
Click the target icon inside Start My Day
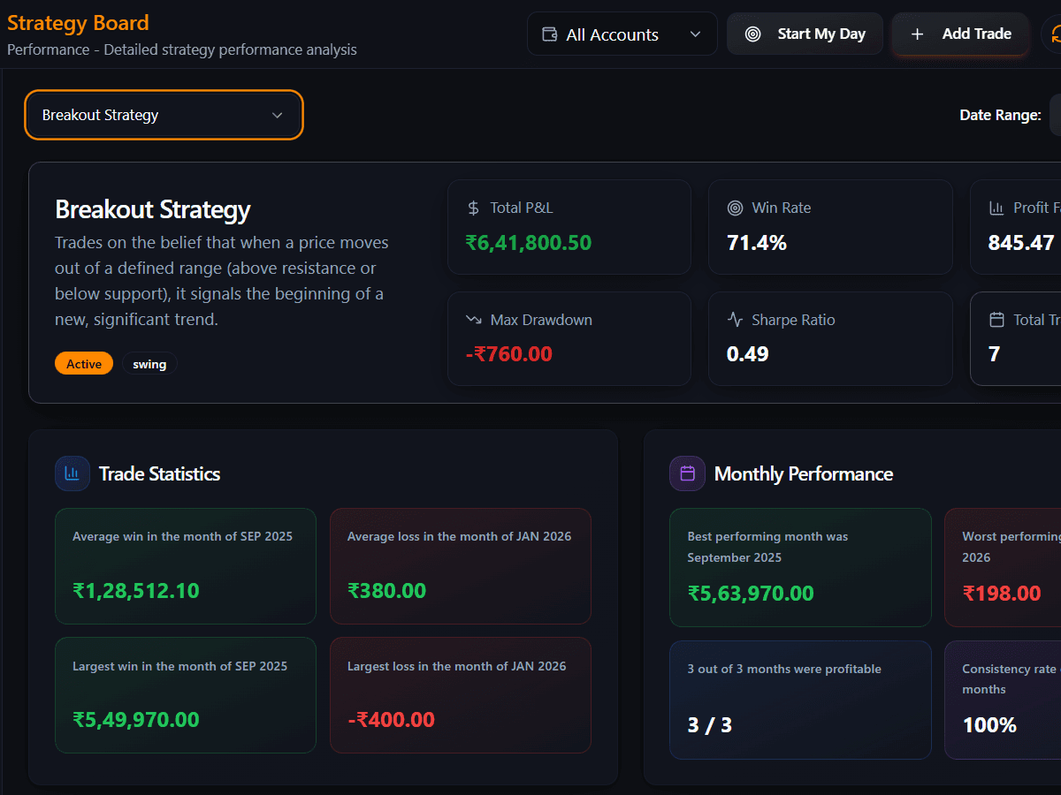coord(753,34)
